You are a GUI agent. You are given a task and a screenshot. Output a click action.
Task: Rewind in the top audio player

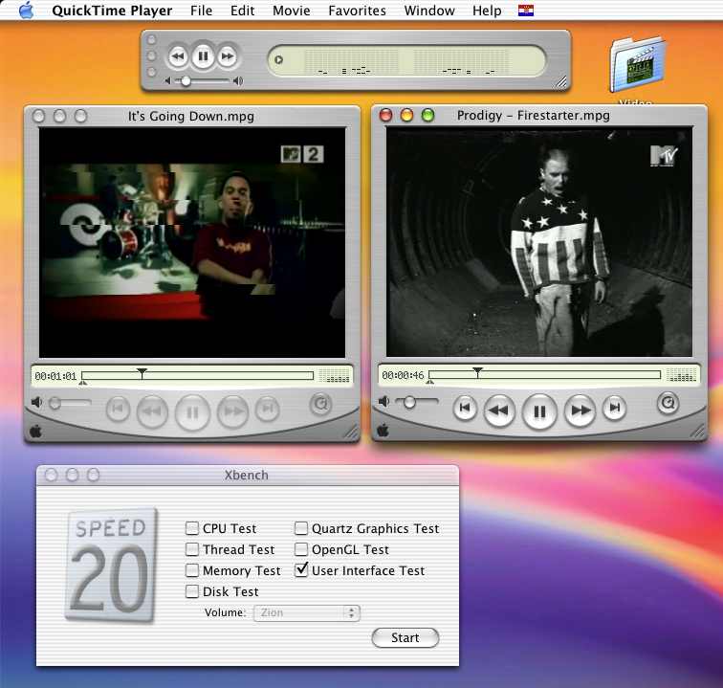click(x=178, y=56)
